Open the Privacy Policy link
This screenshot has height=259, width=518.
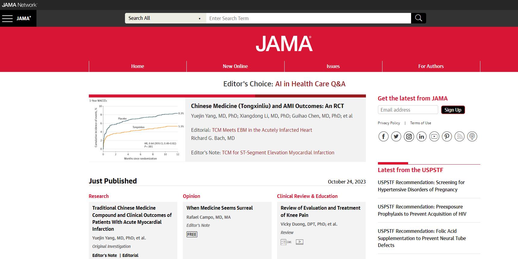coord(389,123)
